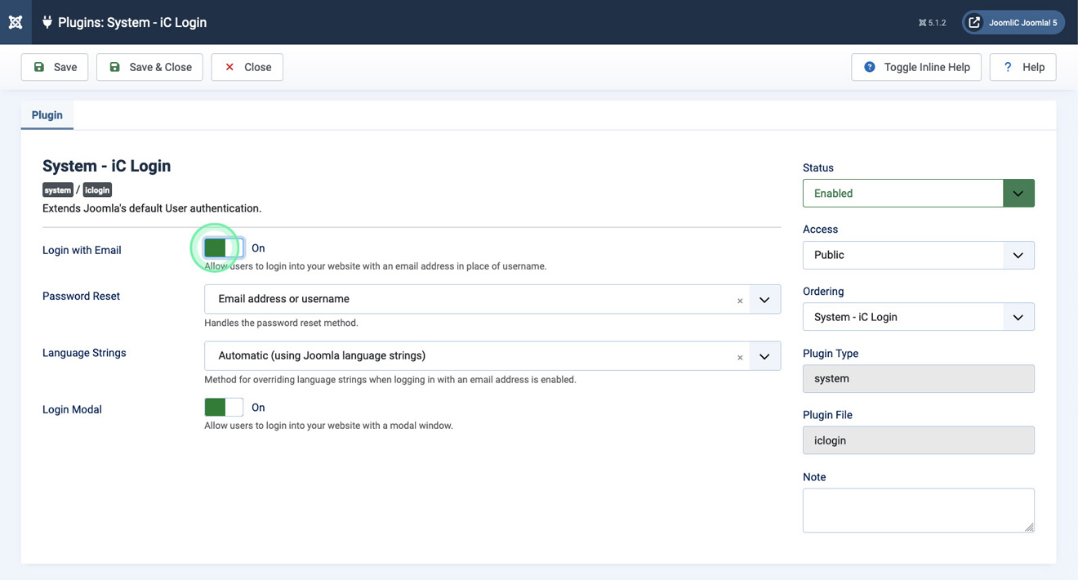Viewport: 1078px width, 580px height.
Task: Click the Plugin File field
Action: tap(919, 440)
